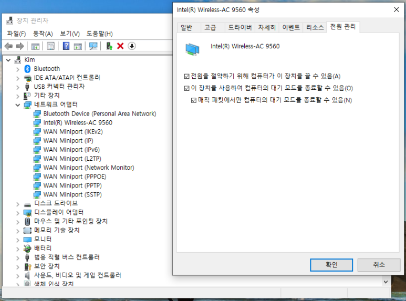Viewport: 406px width, 301px height.
Task: Expand the 디스플레이 어댑터 node
Action: click(x=17, y=213)
